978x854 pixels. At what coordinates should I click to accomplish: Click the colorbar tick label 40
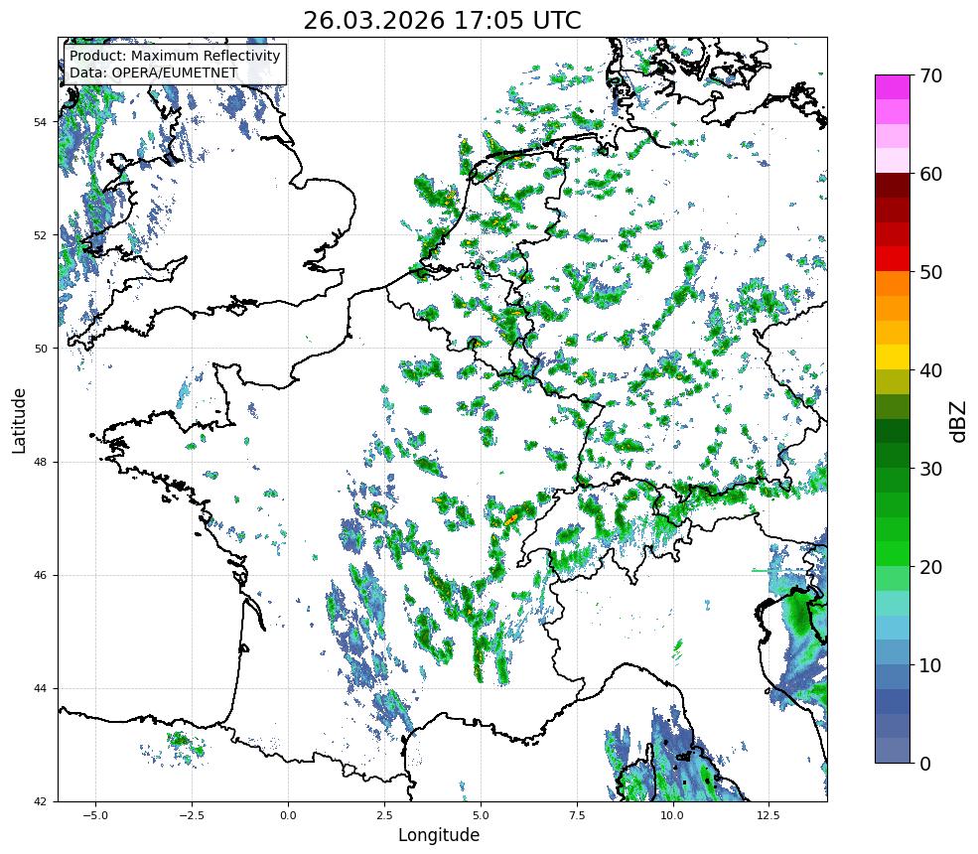point(930,370)
